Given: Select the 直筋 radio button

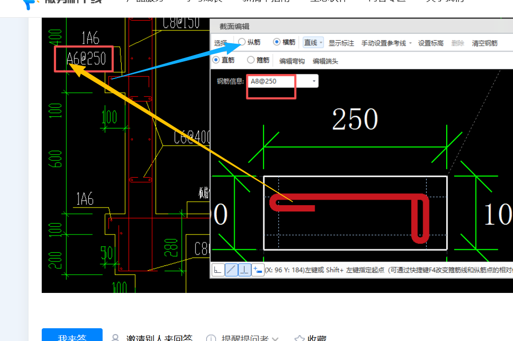Looking at the screenshot, I should click(216, 60).
